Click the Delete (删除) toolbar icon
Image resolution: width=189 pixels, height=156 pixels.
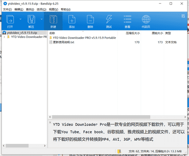pyautogui.click(x=90, y=19)
